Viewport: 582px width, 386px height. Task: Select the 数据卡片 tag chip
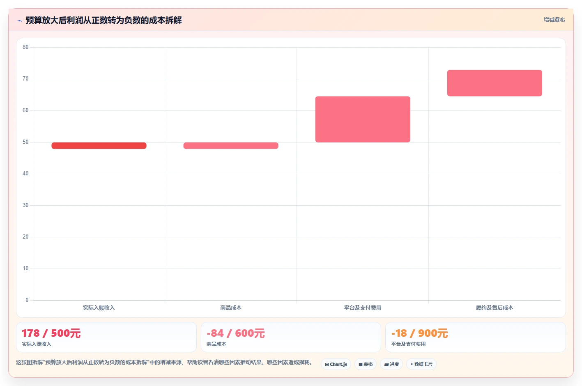421,364
